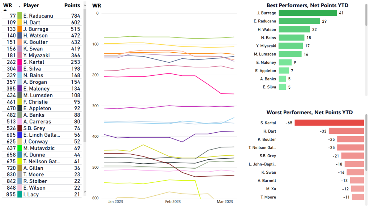
Task: Click the table scroll-down arrow
Action: pyautogui.click(x=85, y=192)
